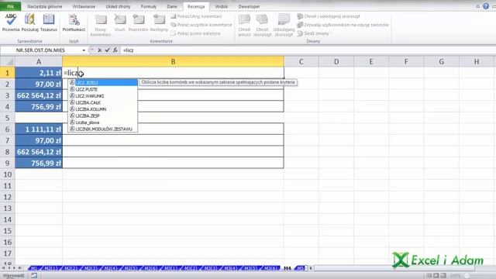Screen dimensions: 496x279
Task: Click cell A4 with 756,99 zł
Action: 39,107
